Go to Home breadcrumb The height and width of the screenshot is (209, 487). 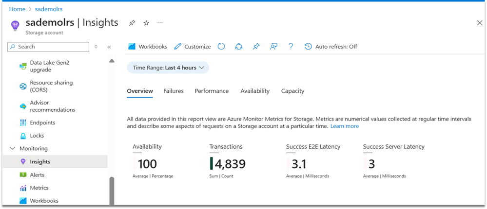[x=17, y=9]
